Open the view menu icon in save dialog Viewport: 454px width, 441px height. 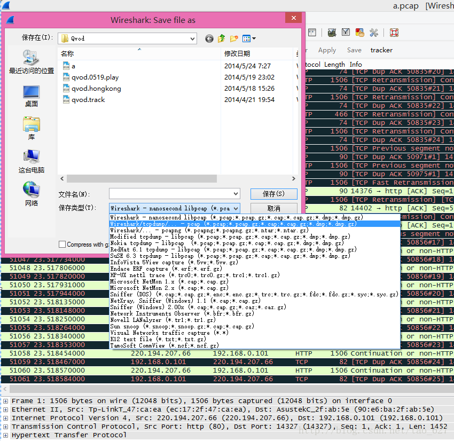point(246,38)
